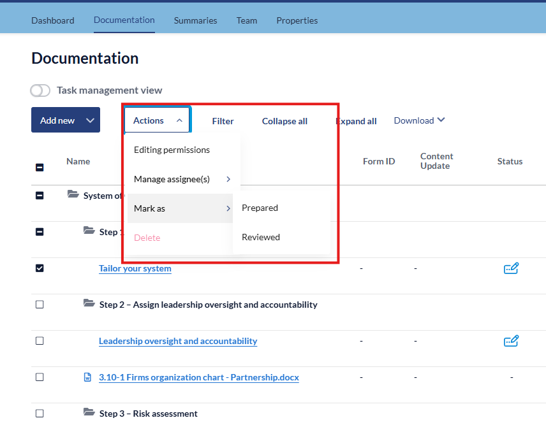Open the Download dropdown
The width and height of the screenshot is (546, 425).
419,120
